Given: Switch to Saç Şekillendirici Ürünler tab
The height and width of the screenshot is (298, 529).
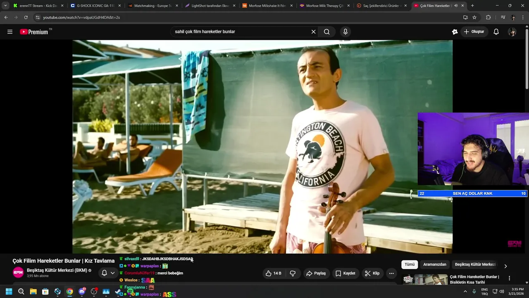Looking at the screenshot, I should click(x=382, y=6).
